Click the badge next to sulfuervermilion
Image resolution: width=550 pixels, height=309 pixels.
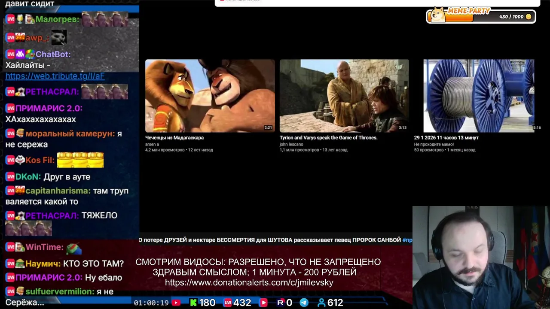(x=20, y=291)
